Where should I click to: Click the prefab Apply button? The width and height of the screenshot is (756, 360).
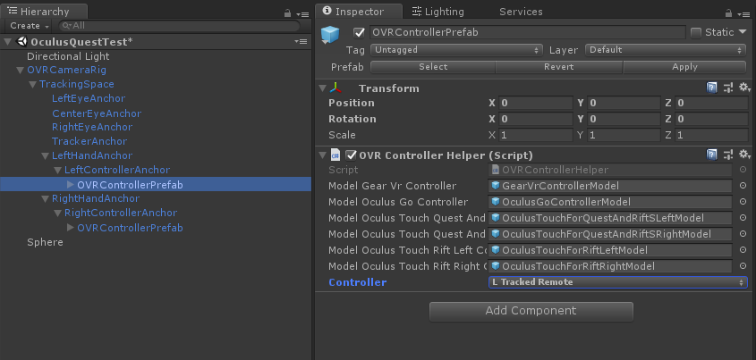coord(684,67)
